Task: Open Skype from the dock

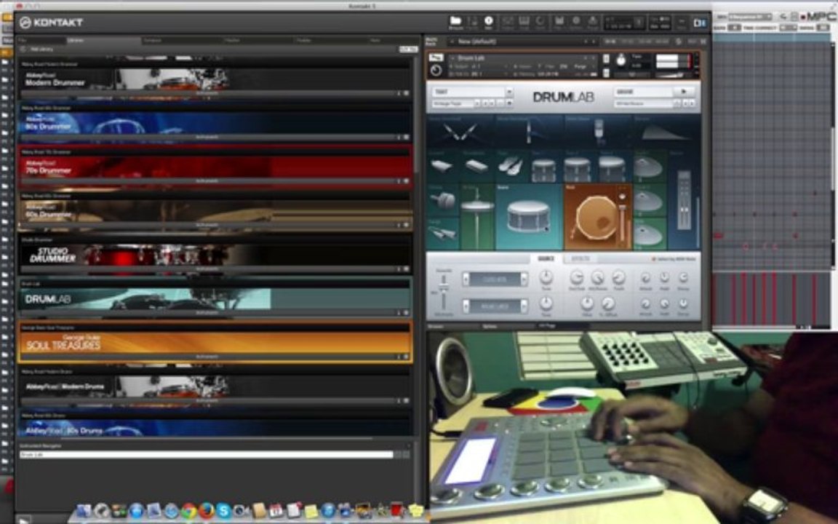Action: pos(223,511)
